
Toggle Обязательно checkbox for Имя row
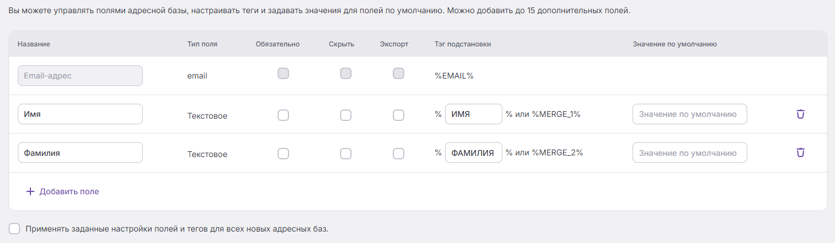point(283,115)
